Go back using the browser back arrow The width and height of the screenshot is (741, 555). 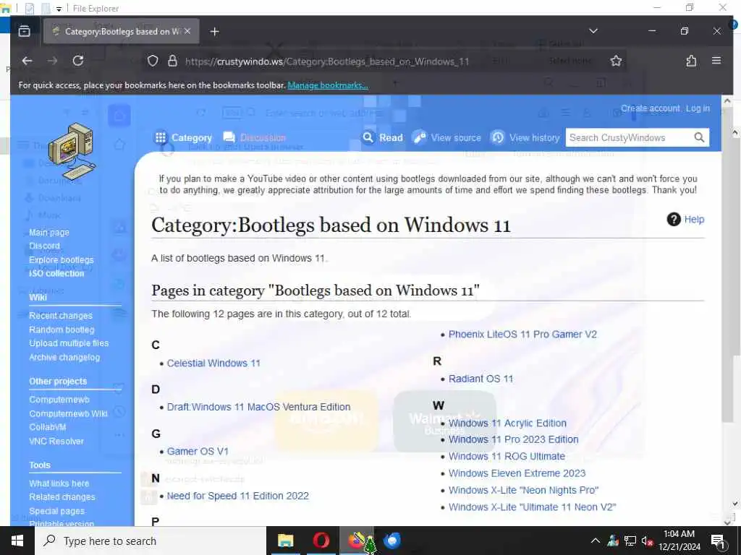point(27,61)
